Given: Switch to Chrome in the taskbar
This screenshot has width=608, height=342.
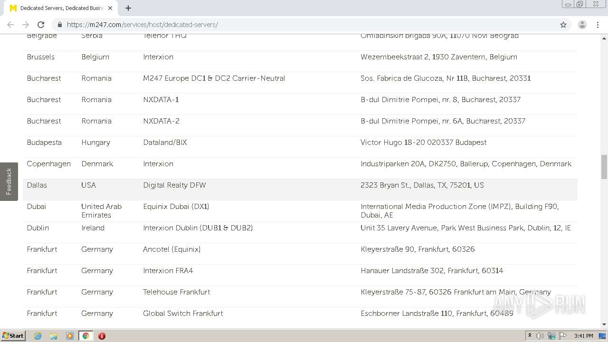Looking at the screenshot, I should click(x=85, y=336).
